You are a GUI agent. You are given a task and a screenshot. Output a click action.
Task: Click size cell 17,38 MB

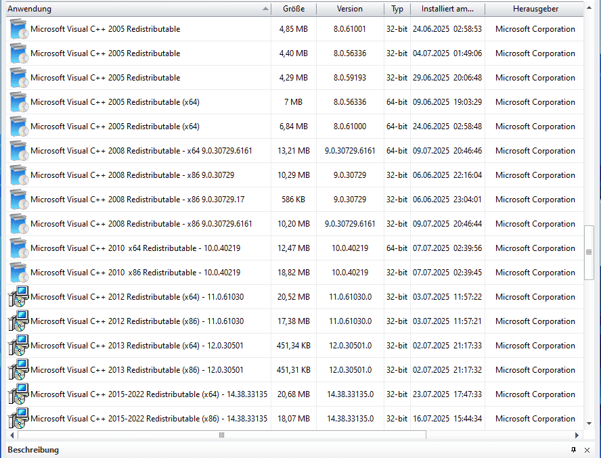tap(294, 321)
